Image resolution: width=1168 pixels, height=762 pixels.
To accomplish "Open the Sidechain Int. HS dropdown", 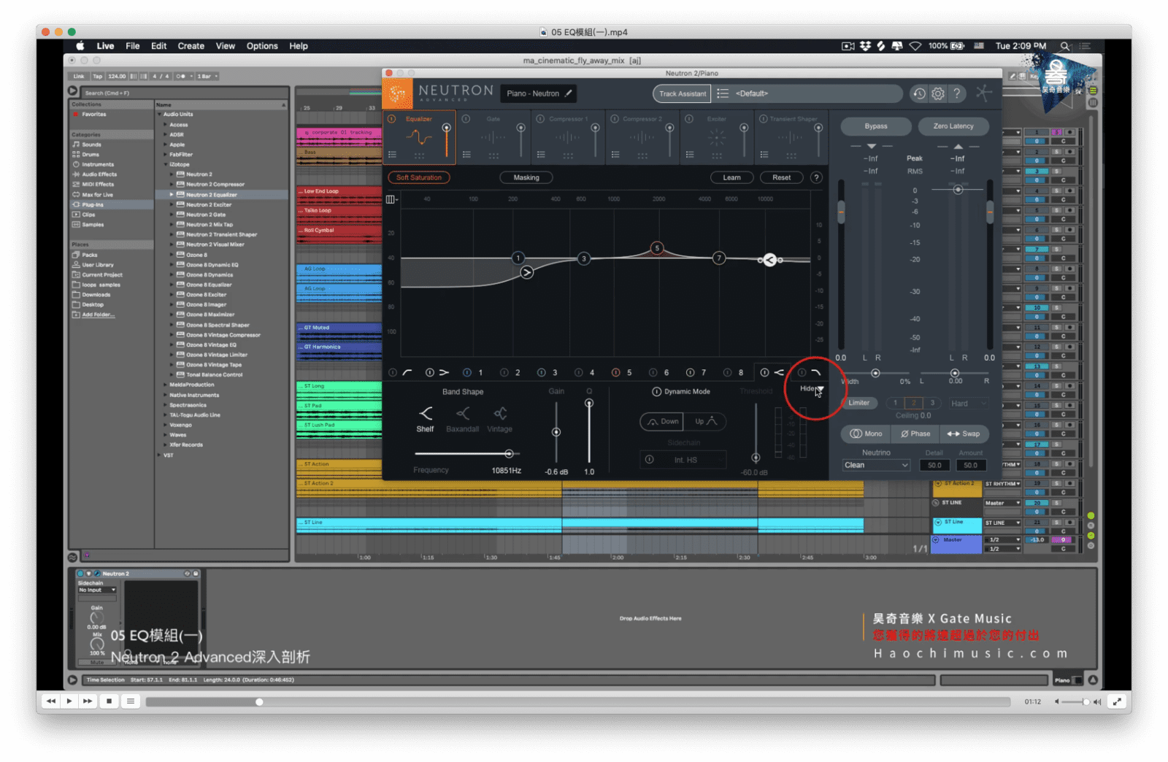I will 684,460.
